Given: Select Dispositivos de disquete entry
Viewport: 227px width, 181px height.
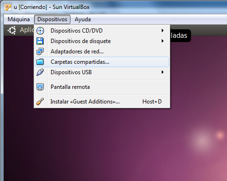Looking at the screenshot, I should click(102, 41).
